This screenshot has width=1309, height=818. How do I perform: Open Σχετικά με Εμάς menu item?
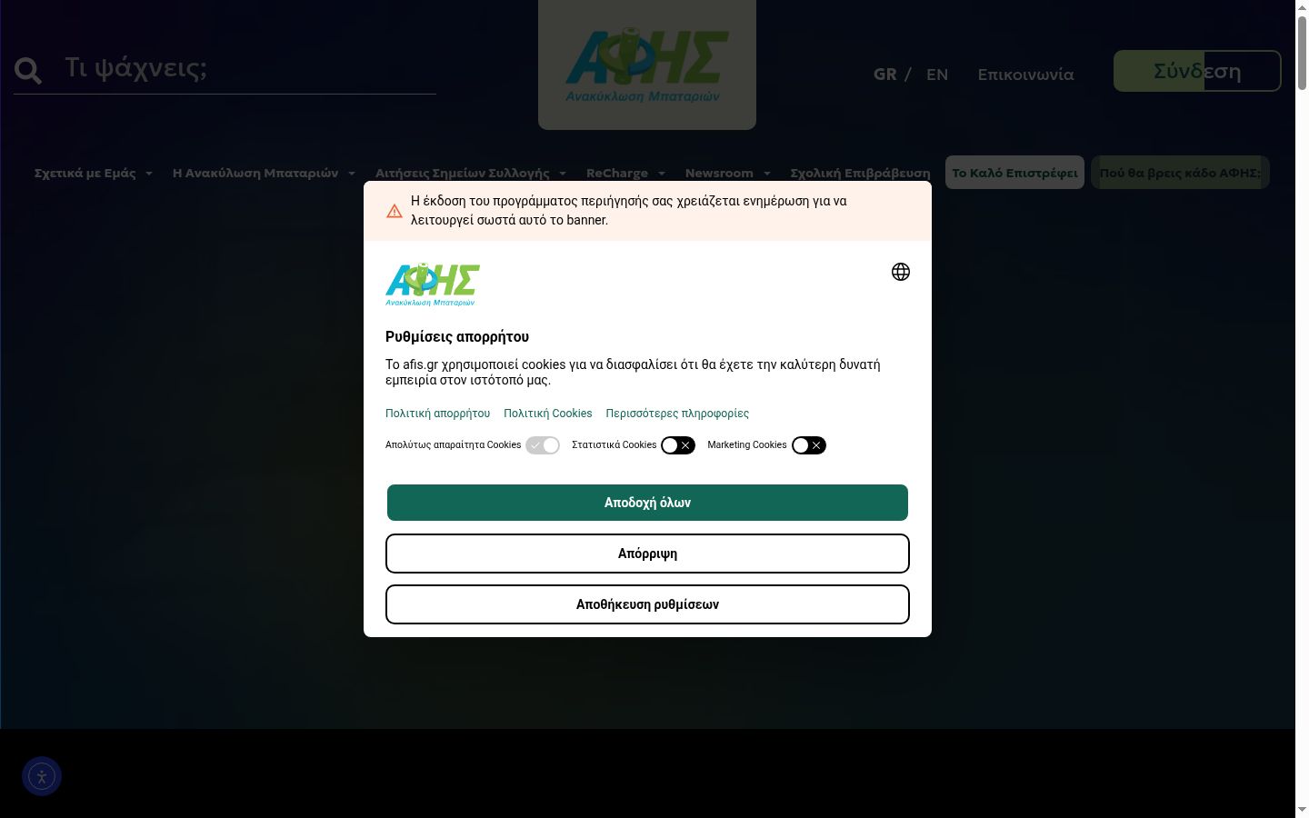coord(85,173)
